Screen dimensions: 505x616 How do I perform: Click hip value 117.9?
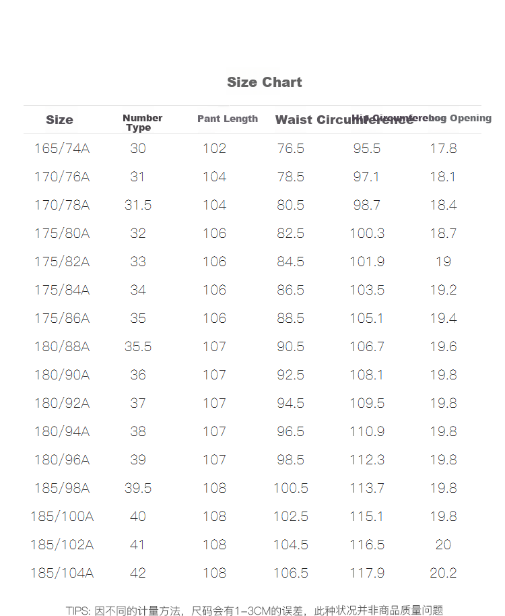click(x=367, y=573)
